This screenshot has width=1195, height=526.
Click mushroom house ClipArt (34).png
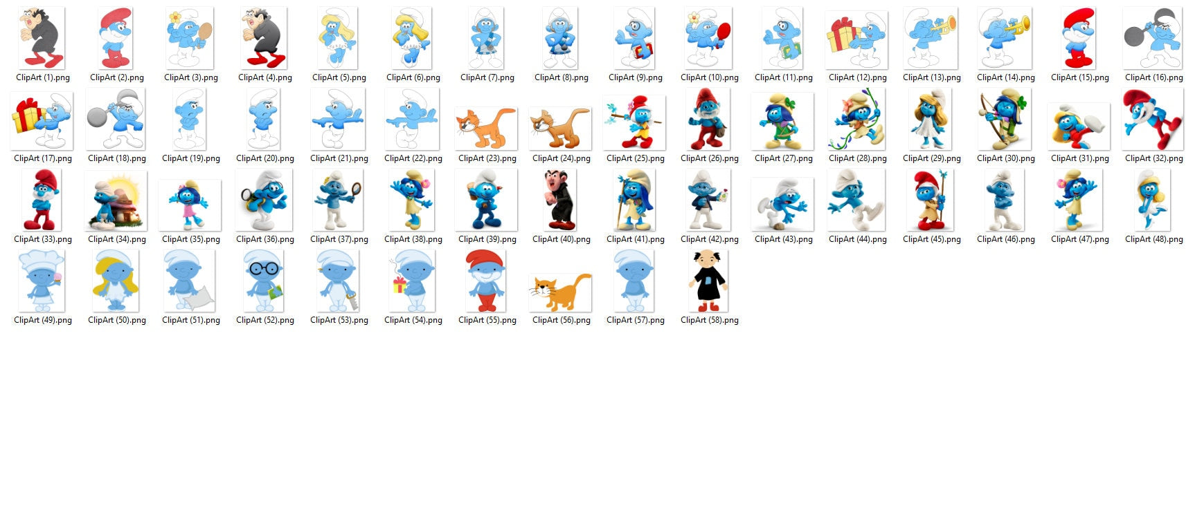(116, 200)
